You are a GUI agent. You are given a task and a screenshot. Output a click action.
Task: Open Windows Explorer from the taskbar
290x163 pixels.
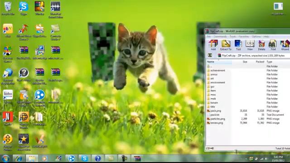[x=32, y=158]
